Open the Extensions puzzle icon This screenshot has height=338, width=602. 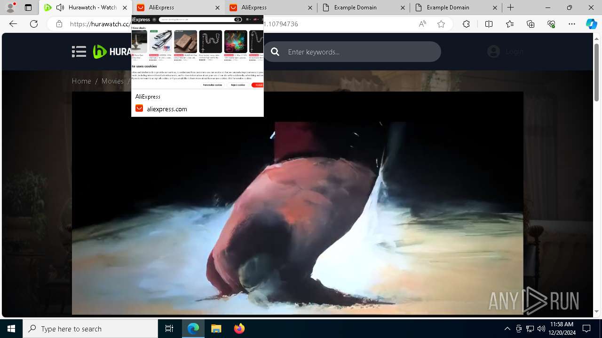[466, 24]
